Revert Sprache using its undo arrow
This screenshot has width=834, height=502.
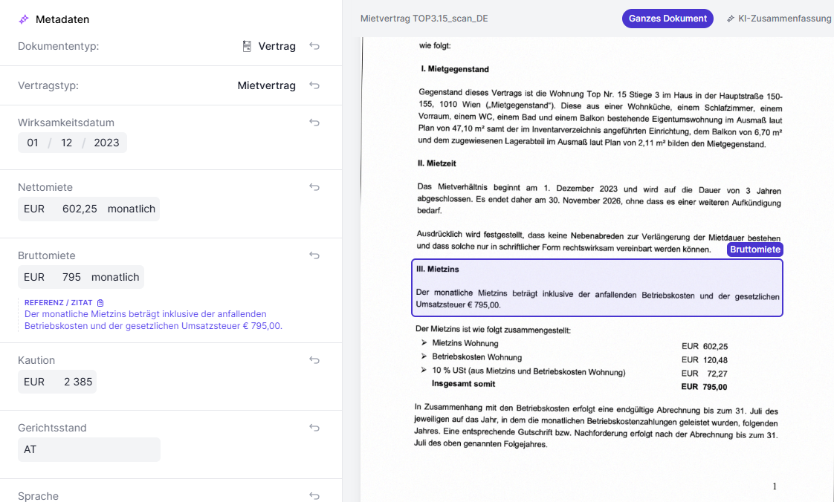click(314, 495)
